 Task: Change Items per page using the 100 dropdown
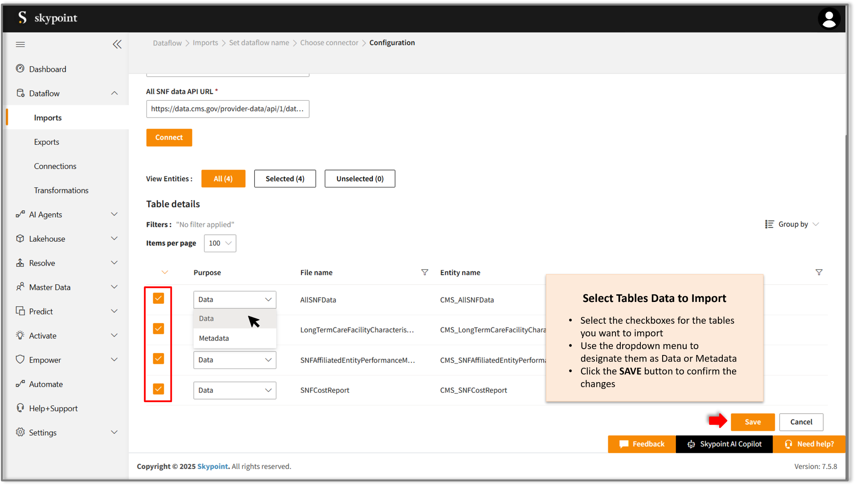(x=220, y=243)
